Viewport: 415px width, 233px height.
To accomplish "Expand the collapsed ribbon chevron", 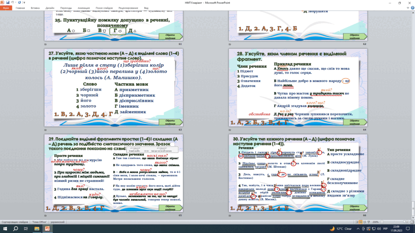I will (408, 8).
